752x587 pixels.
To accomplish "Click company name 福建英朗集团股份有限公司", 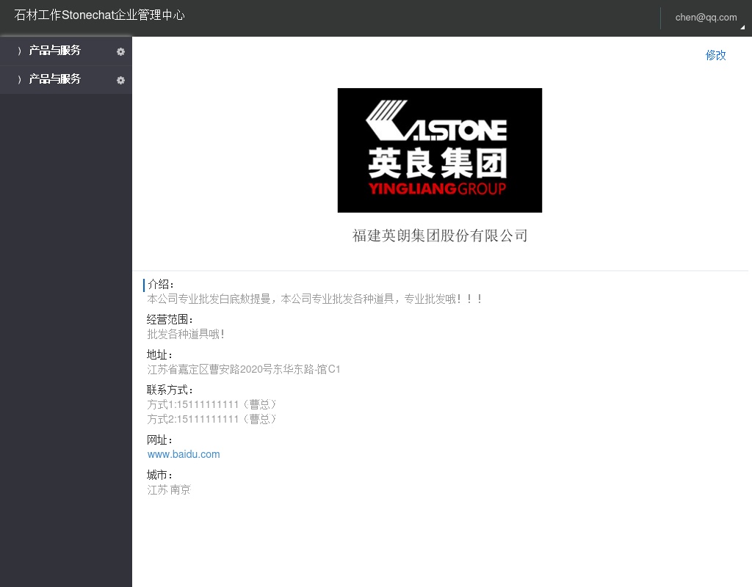I will point(439,236).
